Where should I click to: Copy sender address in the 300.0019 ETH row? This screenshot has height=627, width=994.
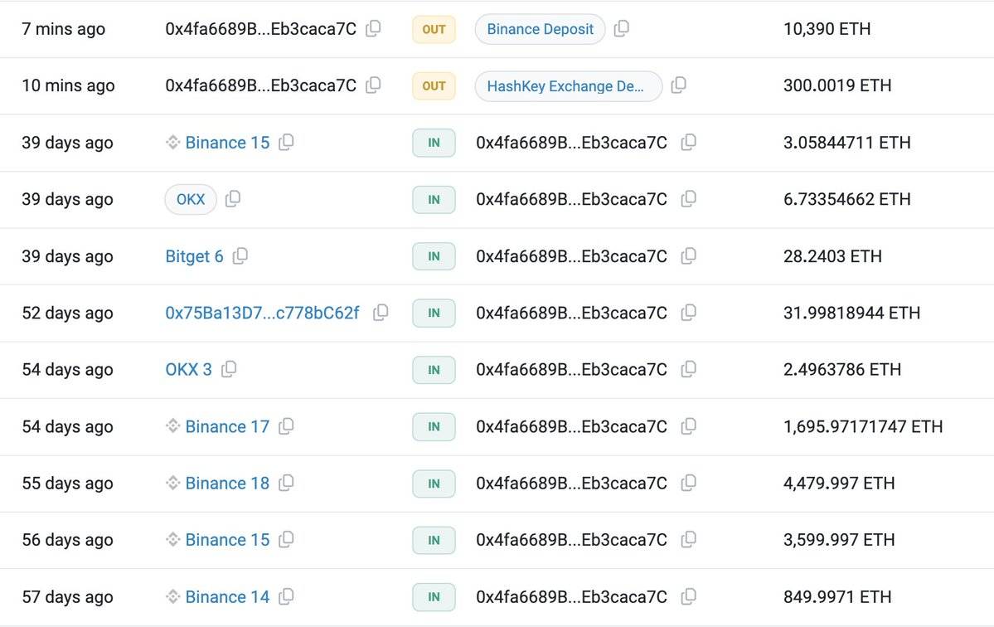(373, 85)
